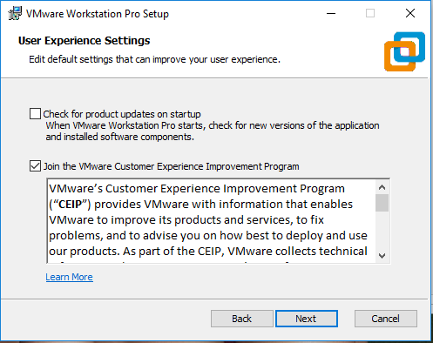
Task: Close the setup window with X
Action: click(x=410, y=13)
